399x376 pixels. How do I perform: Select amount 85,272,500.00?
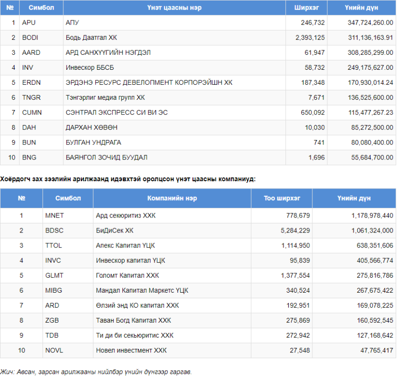coord(372,127)
